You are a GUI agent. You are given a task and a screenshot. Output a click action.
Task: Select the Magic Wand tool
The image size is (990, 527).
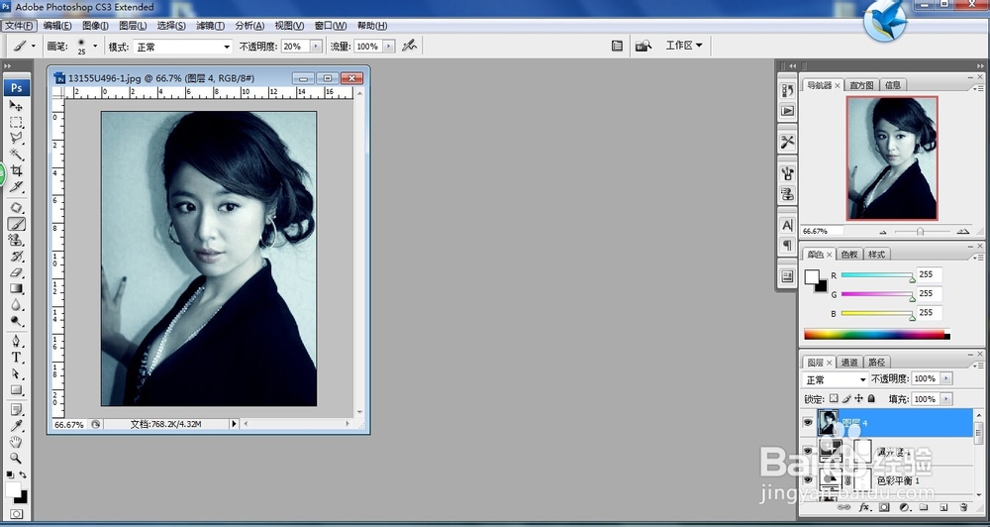[x=16, y=155]
